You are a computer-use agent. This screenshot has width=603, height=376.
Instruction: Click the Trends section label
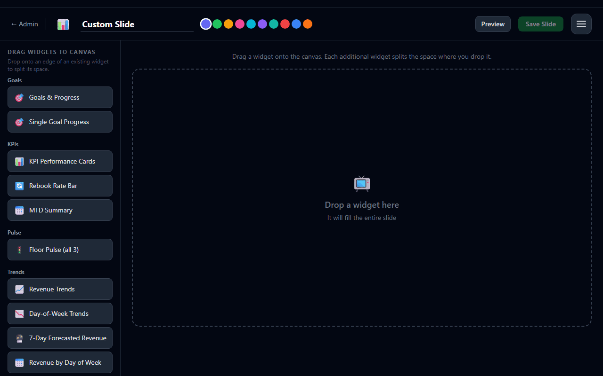coord(16,272)
